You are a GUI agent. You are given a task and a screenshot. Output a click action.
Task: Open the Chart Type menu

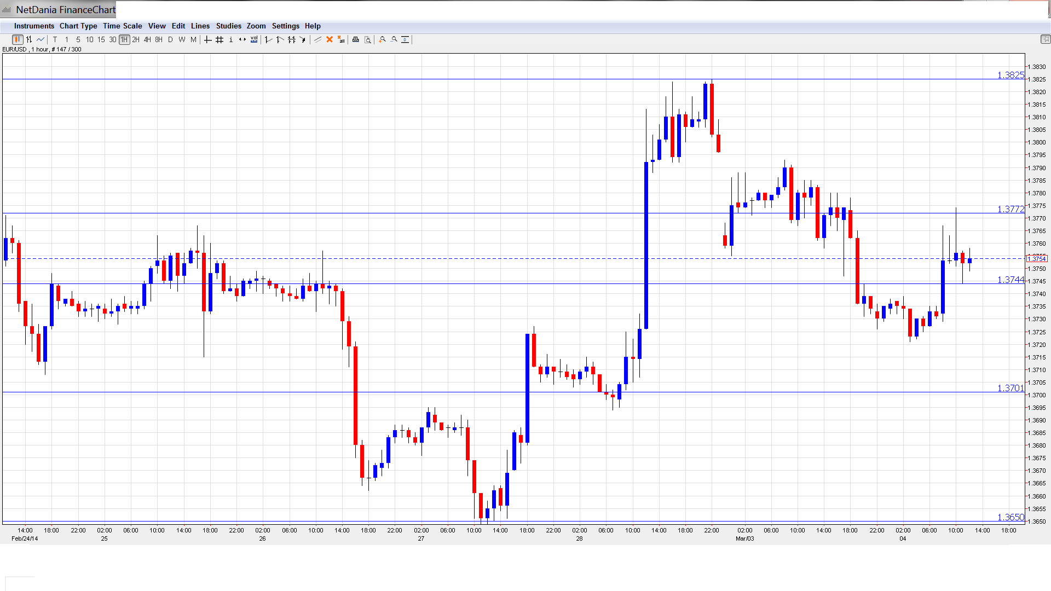click(78, 26)
